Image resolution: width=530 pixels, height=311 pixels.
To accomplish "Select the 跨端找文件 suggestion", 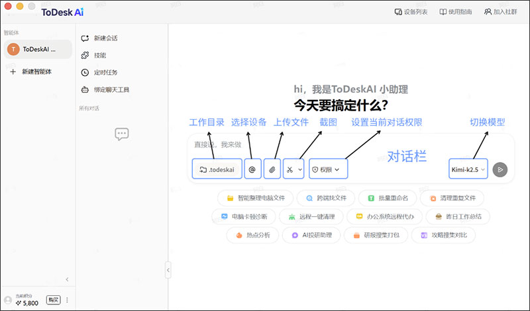I will pyautogui.click(x=326, y=198).
